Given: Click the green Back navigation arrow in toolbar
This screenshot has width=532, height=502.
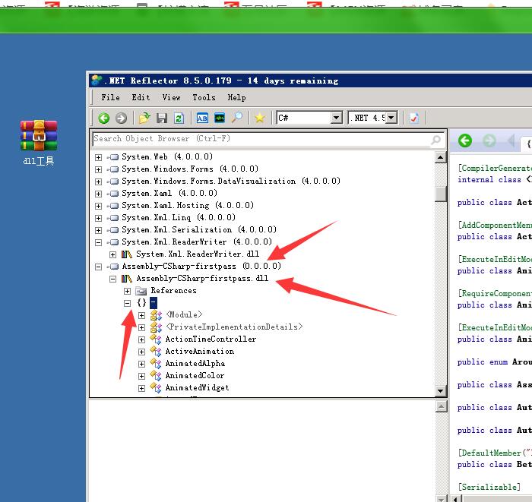Looking at the screenshot, I should [x=103, y=118].
